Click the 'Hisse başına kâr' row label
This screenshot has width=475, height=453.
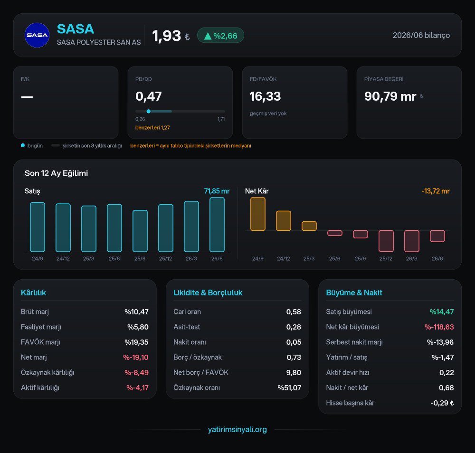point(350,403)
